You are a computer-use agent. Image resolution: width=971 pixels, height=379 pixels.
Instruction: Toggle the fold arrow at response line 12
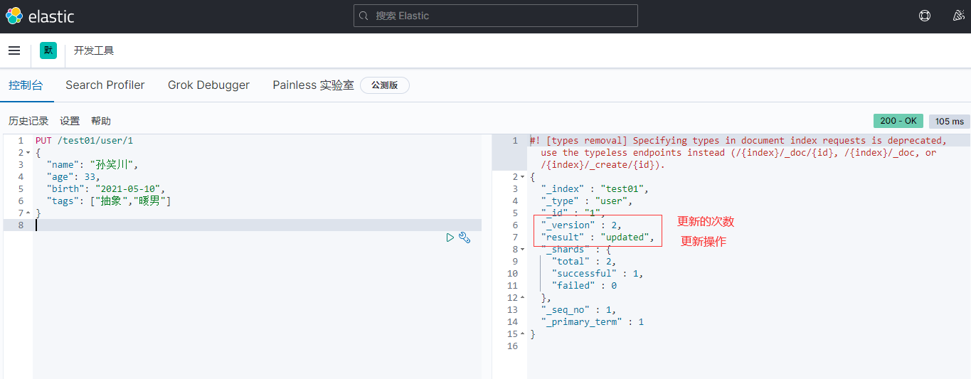click(523, 298)
